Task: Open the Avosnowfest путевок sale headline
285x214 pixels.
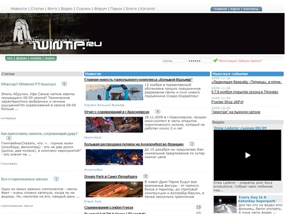Action: tap(134, 144)
